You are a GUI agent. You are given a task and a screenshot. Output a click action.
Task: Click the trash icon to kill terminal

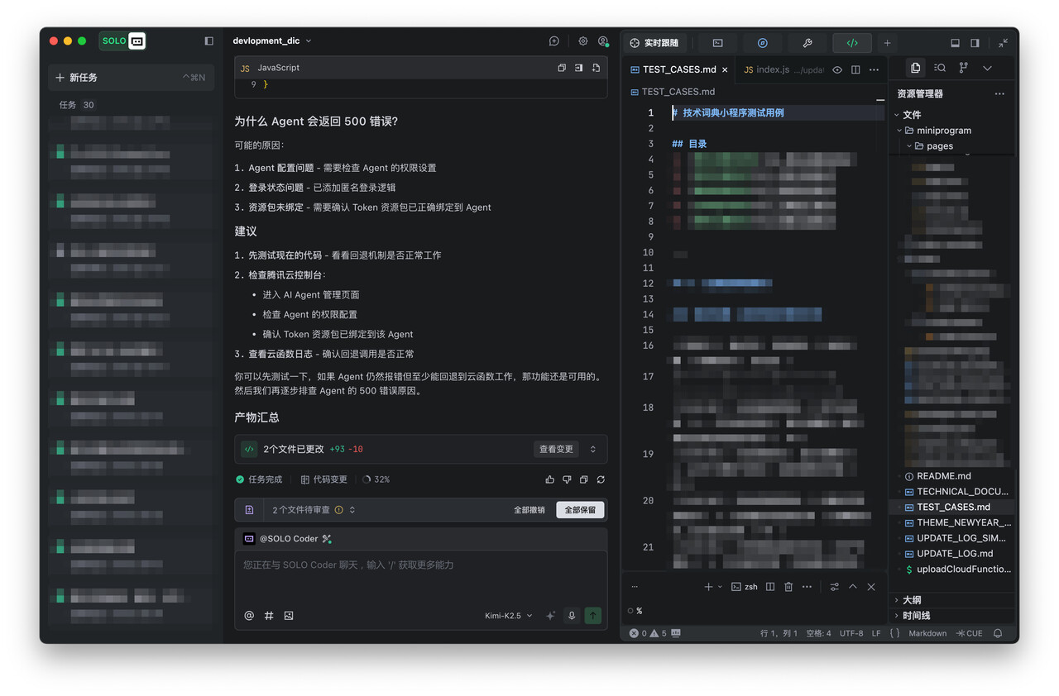(x=788, y=587)
